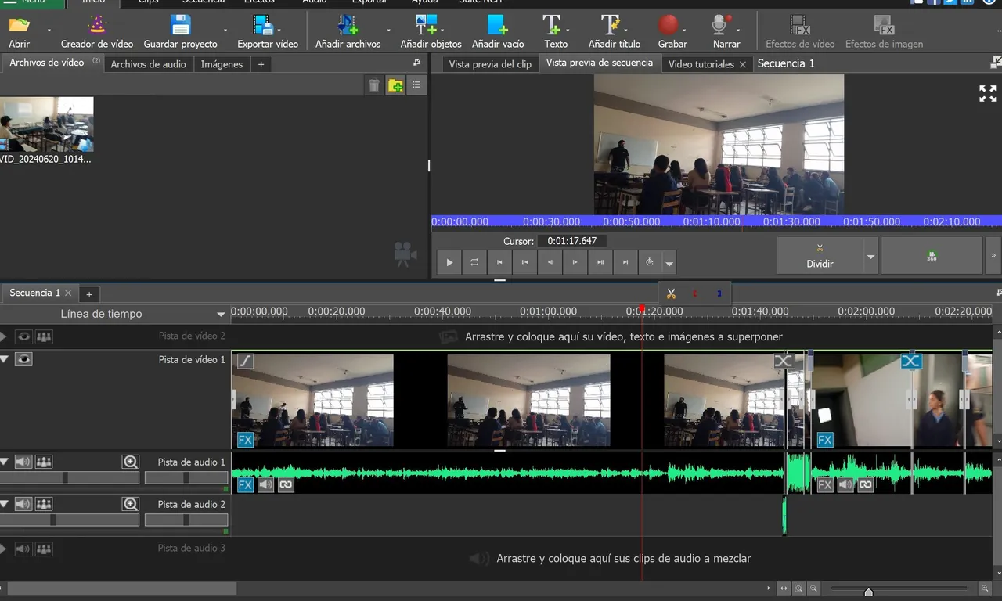Collapse the Pista de audio 2 track
Image resolution: width=1002 pixels, height=601 pixels.
click(x=5, y=504)
